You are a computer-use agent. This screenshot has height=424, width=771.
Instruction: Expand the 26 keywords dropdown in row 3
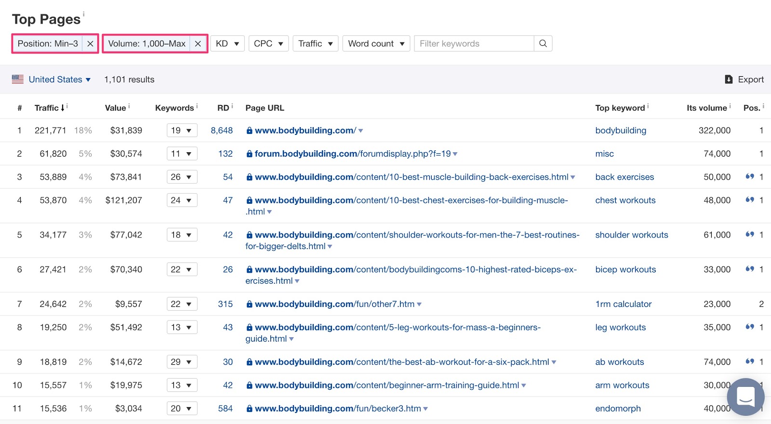click(x=182, y=177)
